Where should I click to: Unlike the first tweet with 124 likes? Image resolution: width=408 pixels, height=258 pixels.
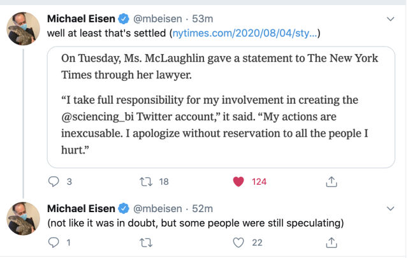(239, 182)
